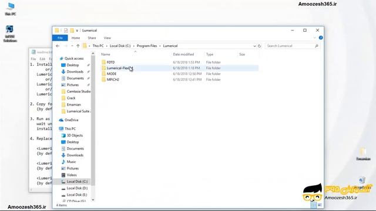This screenshot has height=211, width=376.
Task: Open Crack folder in sidebar
Action: (71, 98)
